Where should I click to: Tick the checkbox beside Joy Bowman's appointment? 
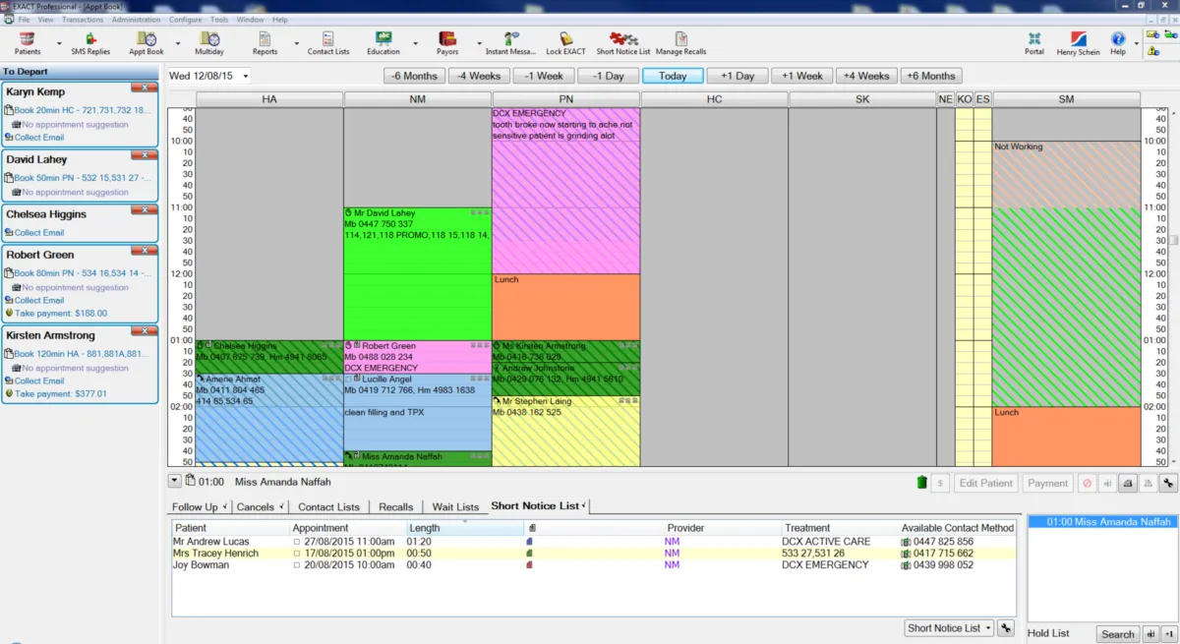point(297,565)
